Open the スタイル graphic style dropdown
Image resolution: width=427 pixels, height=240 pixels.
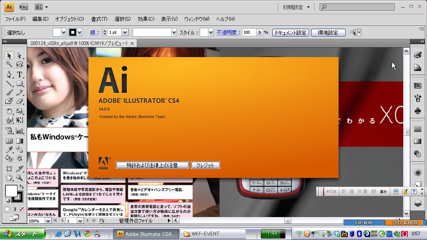[211, 32]
